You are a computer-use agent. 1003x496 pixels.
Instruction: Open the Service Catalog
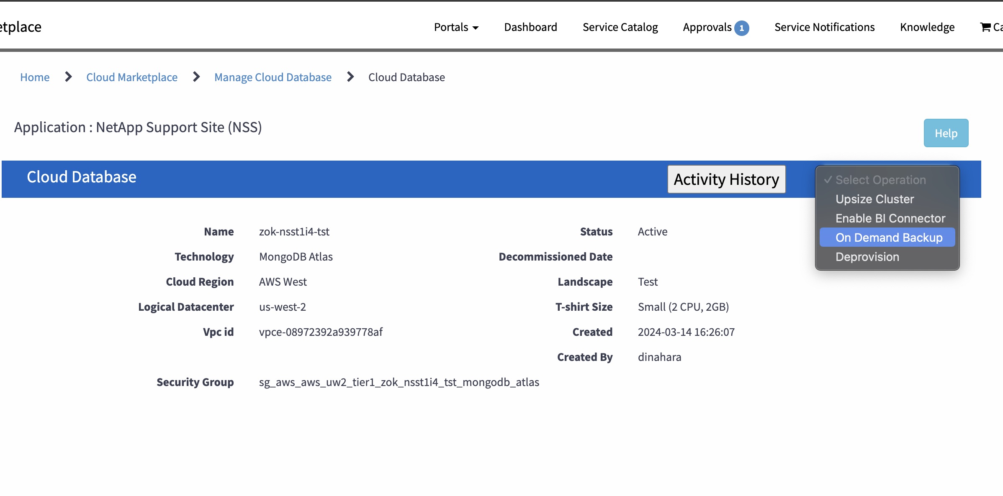click(620, 27)
